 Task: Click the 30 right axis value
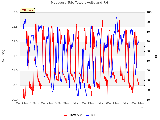point(148,80)
